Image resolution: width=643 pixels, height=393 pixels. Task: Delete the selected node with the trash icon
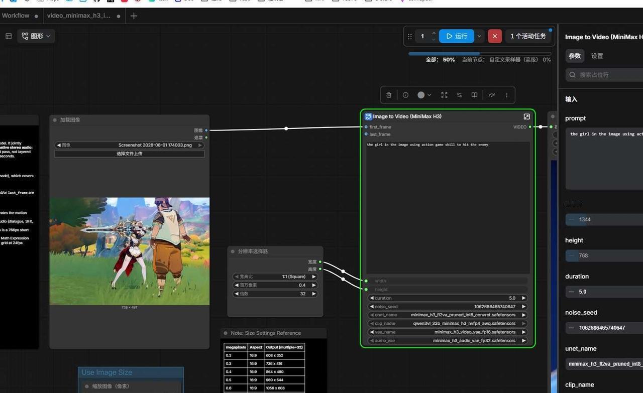pos(389,95)
